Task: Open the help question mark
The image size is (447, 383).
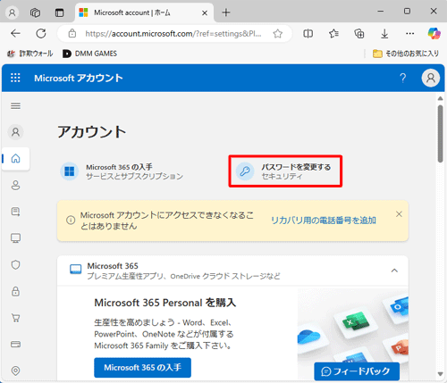Action: (x=403, y=78)
